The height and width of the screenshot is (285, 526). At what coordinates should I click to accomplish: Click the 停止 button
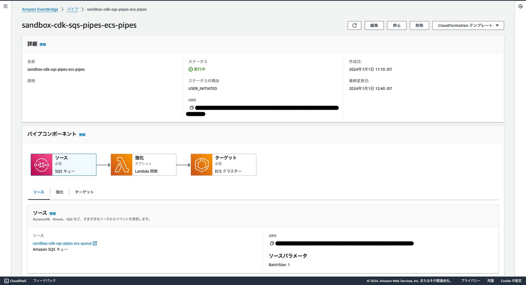[397, 25]
